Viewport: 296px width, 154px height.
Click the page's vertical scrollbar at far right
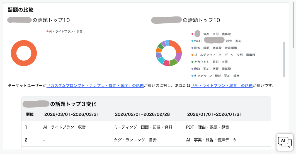pos(294,25)
